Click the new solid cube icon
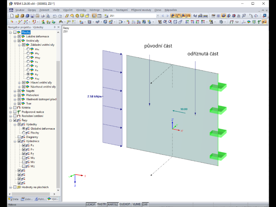The width and height of the screenshot is (276, 207). click(x=105, y=22)
